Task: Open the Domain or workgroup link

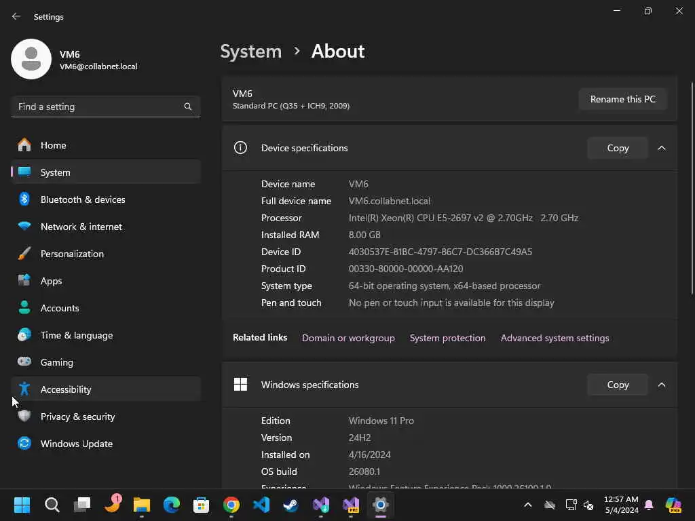Action: 348,338
